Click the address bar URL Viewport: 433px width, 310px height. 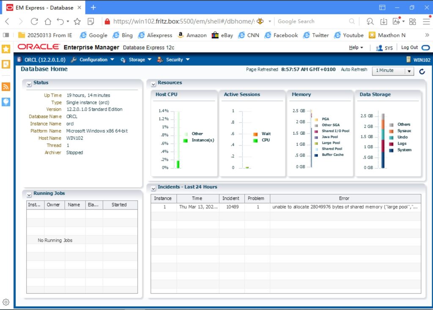(x=184, y=21)
